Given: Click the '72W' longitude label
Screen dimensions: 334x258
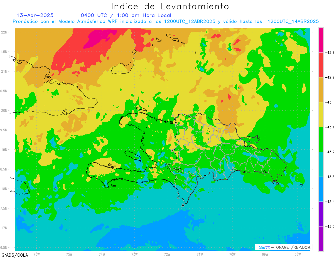Looking at the screenshot, I should [167, 254].
